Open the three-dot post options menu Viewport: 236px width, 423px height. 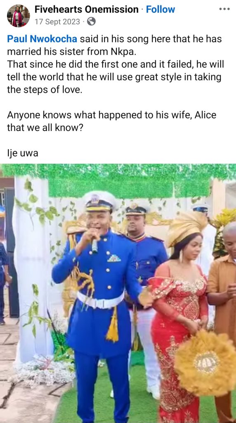pos(224,9)
